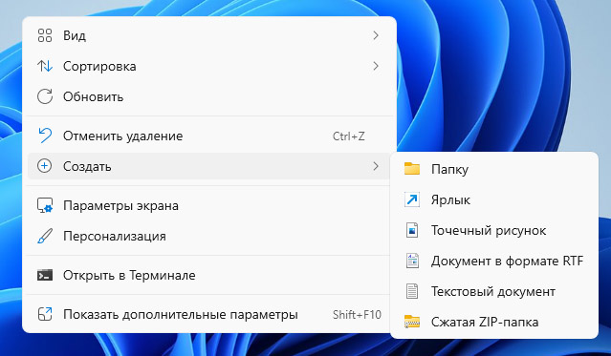Image resolution: width=611 pixels, height=356 pixels.
Task: Click the View grid icon next to Вид
Action: tap(45, 35)
